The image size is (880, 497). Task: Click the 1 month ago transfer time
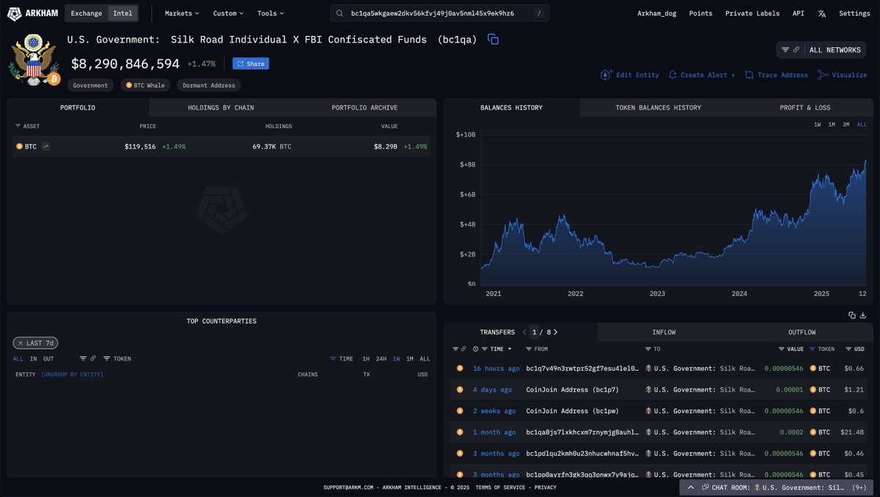point(494,432)
